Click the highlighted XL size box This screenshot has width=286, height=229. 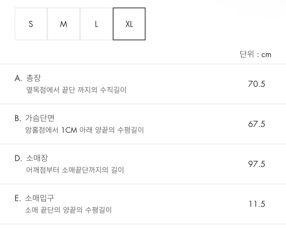pos(129,24)
